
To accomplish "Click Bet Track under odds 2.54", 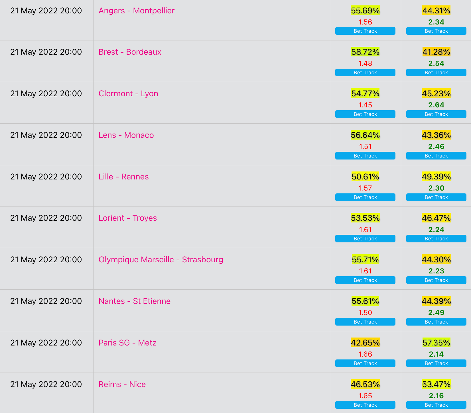I will click(x=436, y=73).
